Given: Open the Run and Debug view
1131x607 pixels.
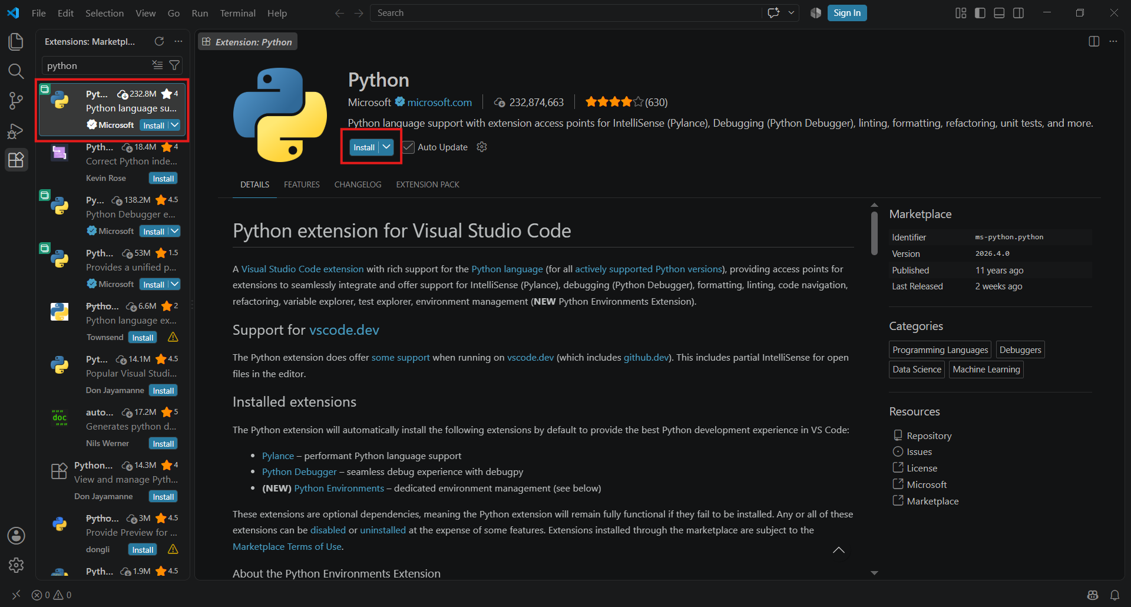Looking at the screenshot, I should tap(16, 130).
